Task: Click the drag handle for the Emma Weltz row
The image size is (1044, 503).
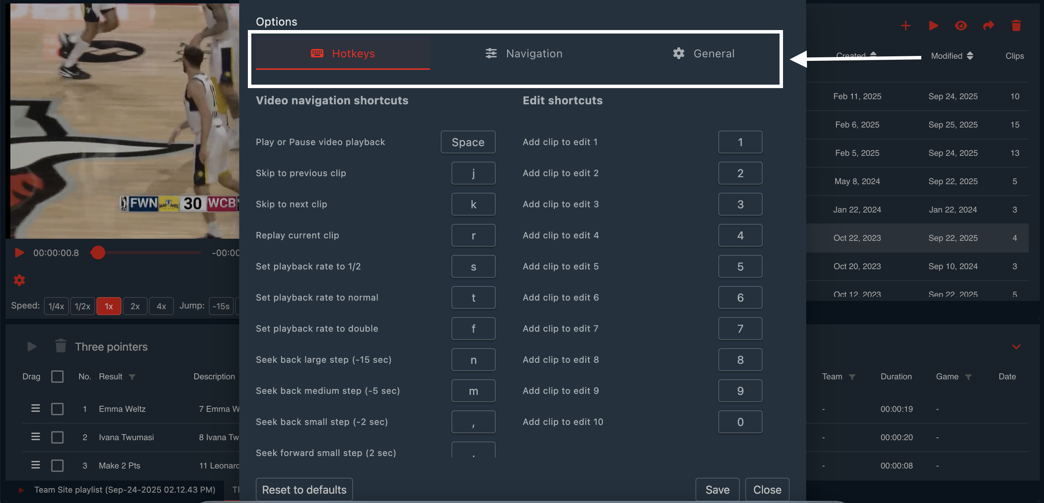Action: [36, 408]
